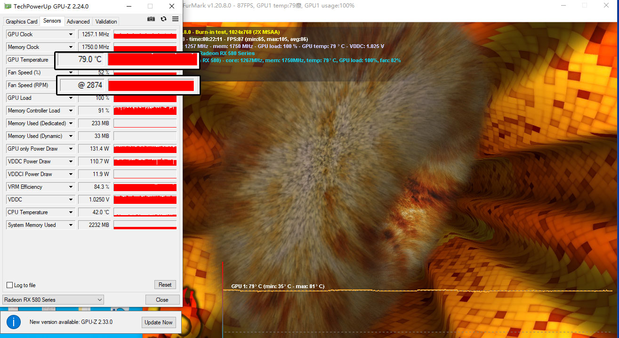Close GPU-Z with the title bar X
Image resolution: width=619 pixels, height=338 pixels.
(172, 7)
